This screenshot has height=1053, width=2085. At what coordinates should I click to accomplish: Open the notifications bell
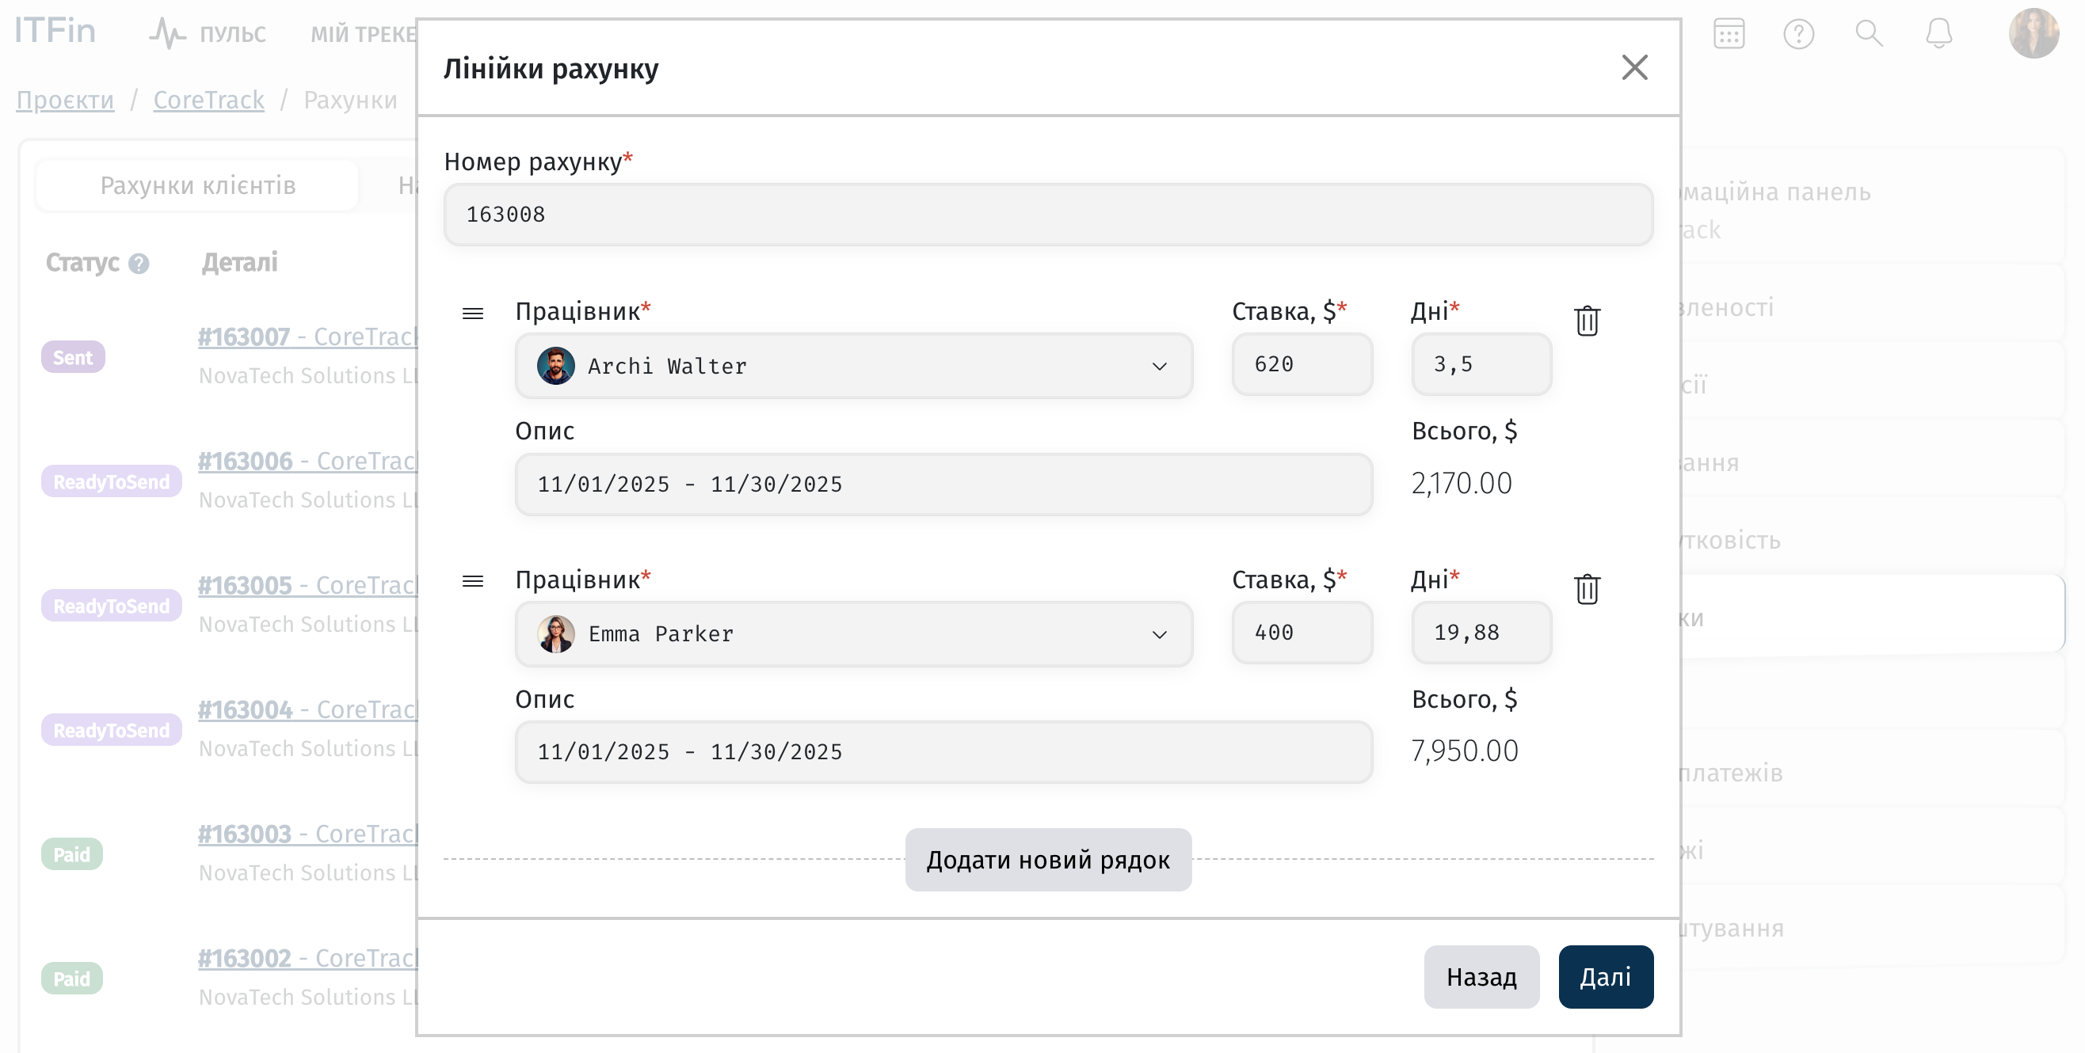pyautogui.click(x=1938, y=34)
